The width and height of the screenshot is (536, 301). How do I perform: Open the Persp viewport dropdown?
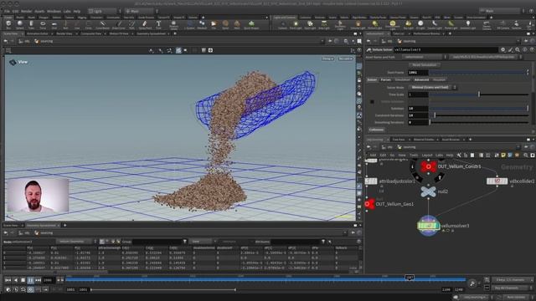tap(327, 59)
